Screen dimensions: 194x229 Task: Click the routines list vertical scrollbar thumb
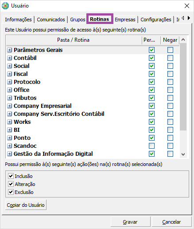point(183,87)
